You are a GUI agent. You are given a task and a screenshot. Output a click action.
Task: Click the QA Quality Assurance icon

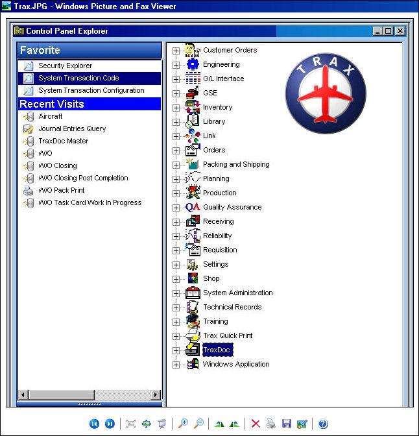click(193, 207)
